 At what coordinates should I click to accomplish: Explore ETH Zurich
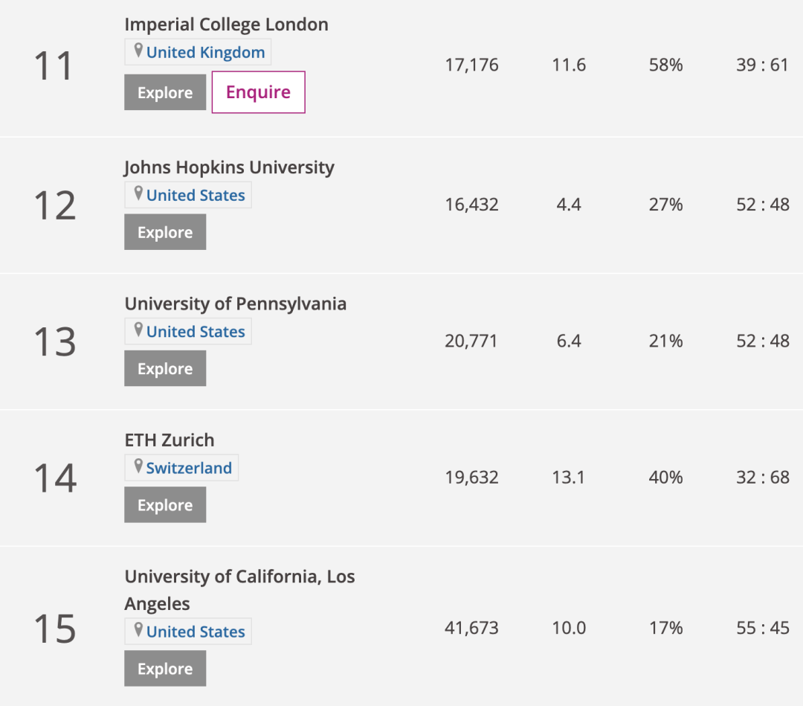[165, 505]
